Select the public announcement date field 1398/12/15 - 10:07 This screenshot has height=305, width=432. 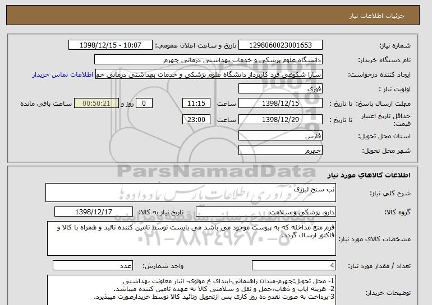point(110,45)
